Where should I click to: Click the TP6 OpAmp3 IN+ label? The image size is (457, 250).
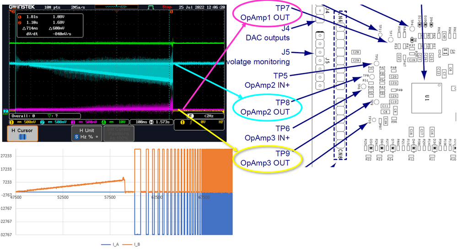[267, 133]
